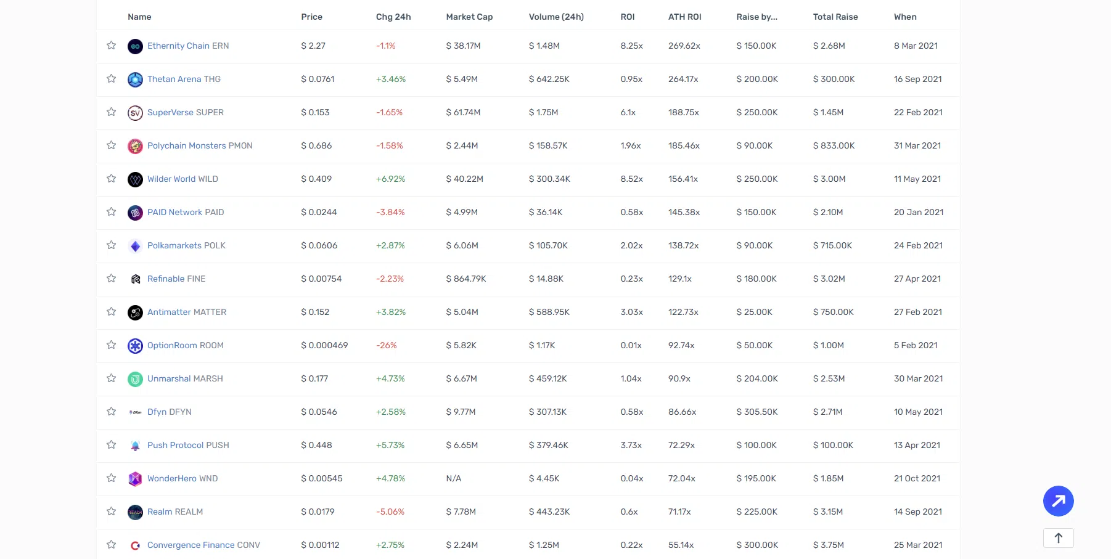
Task: Click the Thetan Arena coin logo
Action: (135, 80)
